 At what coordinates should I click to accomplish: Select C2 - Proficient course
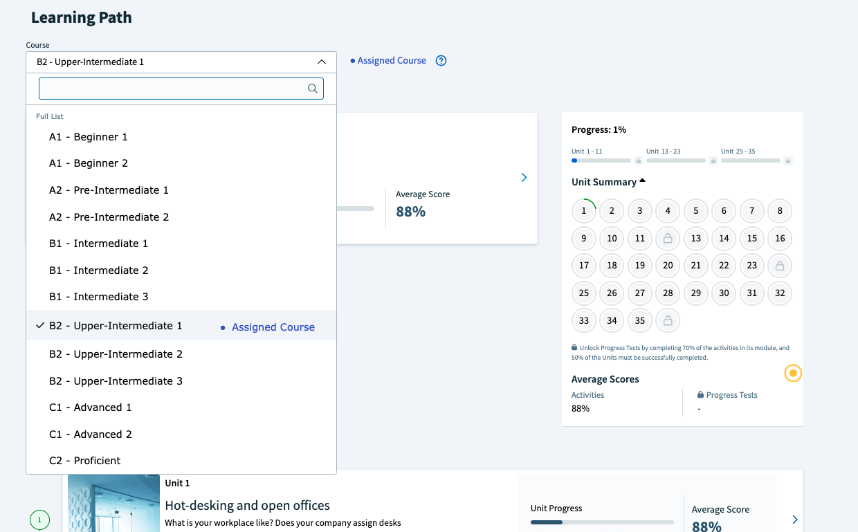coord(181,461)
